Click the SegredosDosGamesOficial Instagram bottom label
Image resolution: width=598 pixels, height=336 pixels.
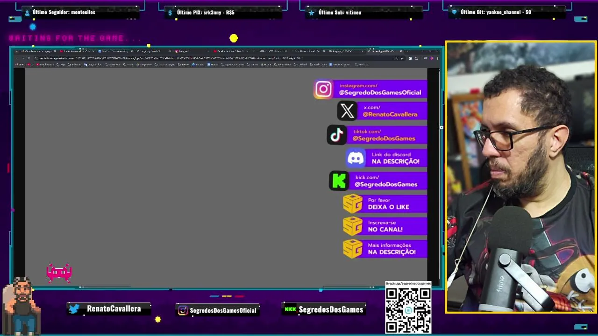click(x=218, y=310)
